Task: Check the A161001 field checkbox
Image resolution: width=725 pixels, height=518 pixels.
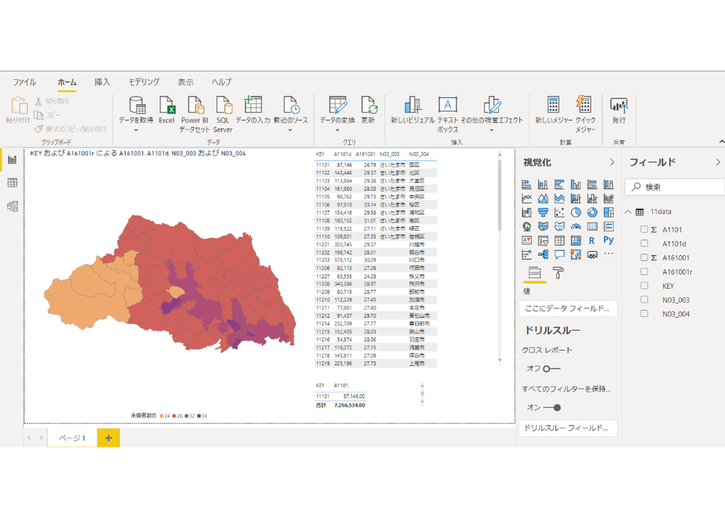Action: pos(644,257)
